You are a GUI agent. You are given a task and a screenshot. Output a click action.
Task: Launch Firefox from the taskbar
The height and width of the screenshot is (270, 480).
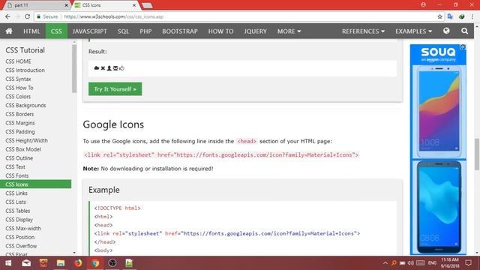[x=78, y=263]
